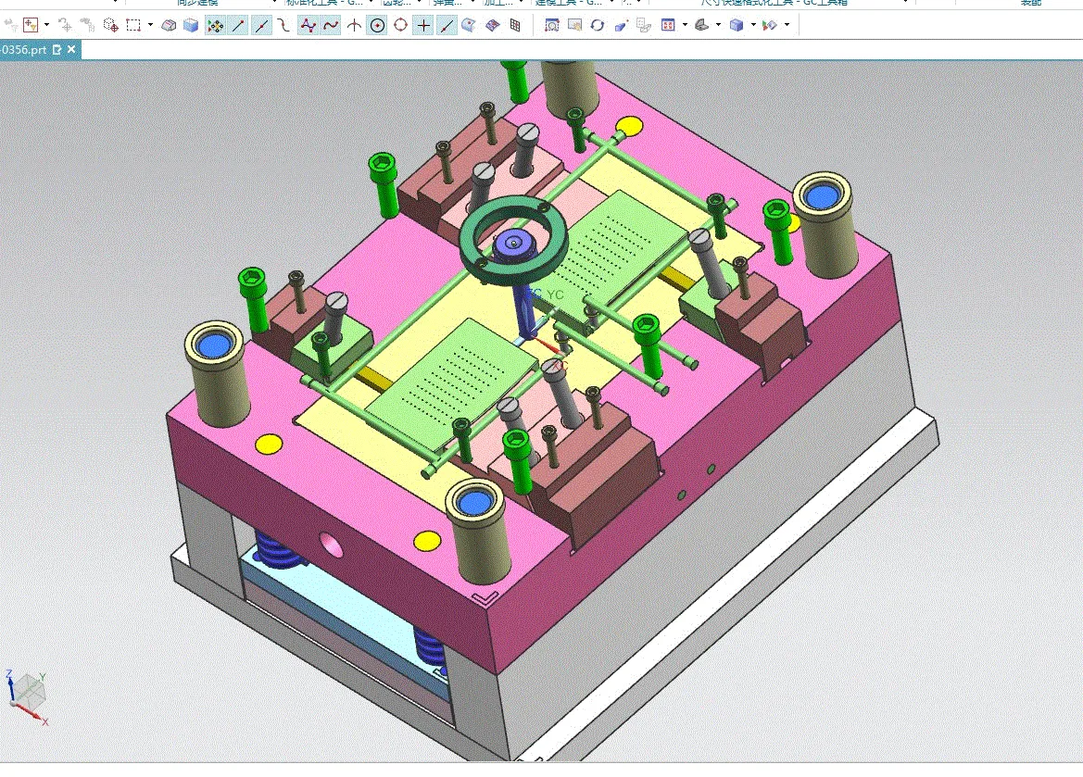Click the Zoom magnifier view icon
The width and height of the screenshot is (1083, 777).
click(551, 26)
